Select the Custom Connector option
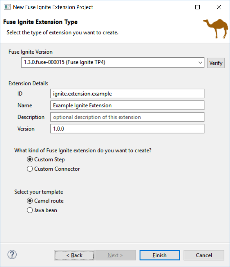The width and height of the screenshot is (230, 267). (30, 169)
